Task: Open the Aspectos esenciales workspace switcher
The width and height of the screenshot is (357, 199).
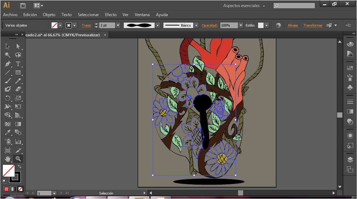Action: click(244, 6)
